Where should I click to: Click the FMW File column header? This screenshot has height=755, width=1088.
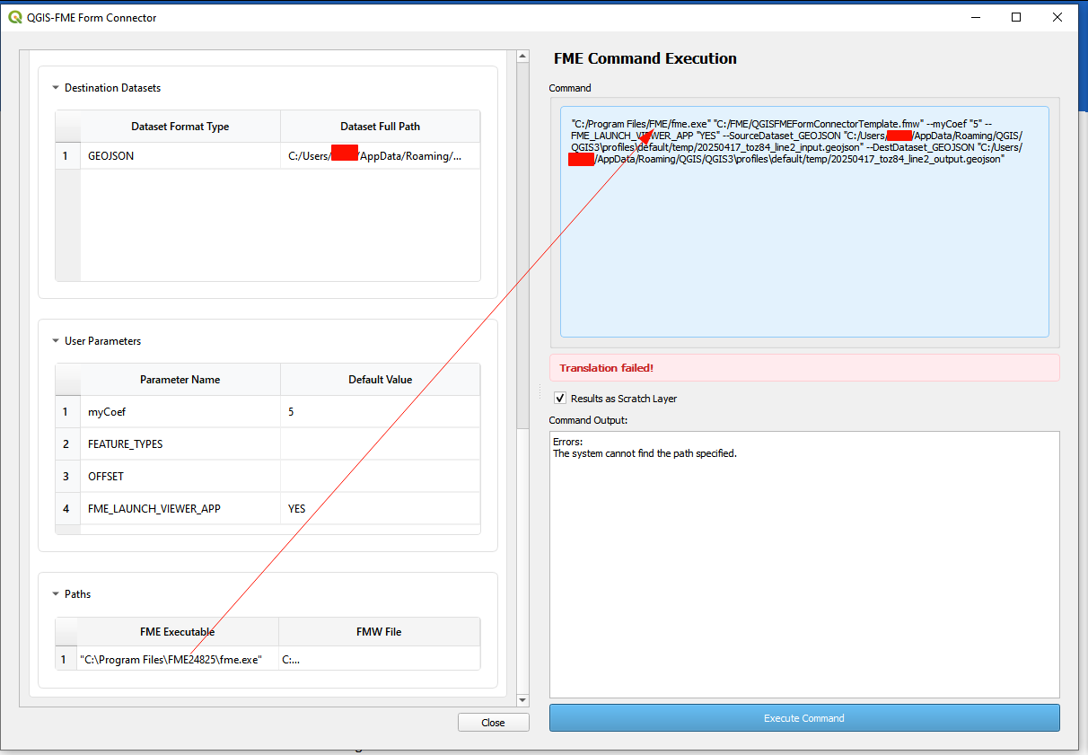[379, 632]
